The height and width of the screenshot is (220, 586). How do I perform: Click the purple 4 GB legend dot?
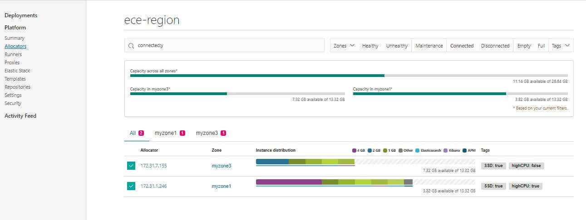[354, 150]
